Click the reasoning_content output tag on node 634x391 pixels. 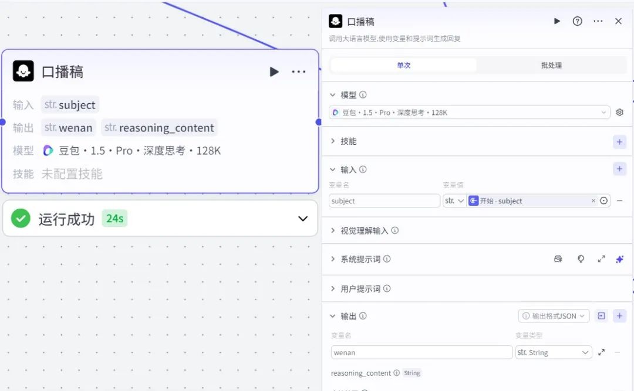[x=159, y=128]
